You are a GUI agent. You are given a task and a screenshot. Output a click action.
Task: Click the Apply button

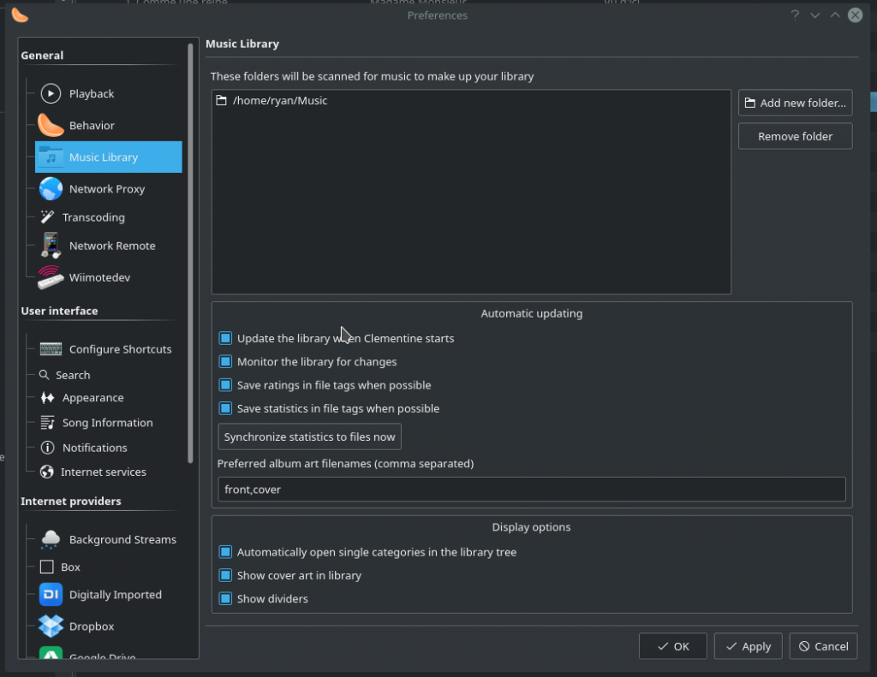(748, 646)
